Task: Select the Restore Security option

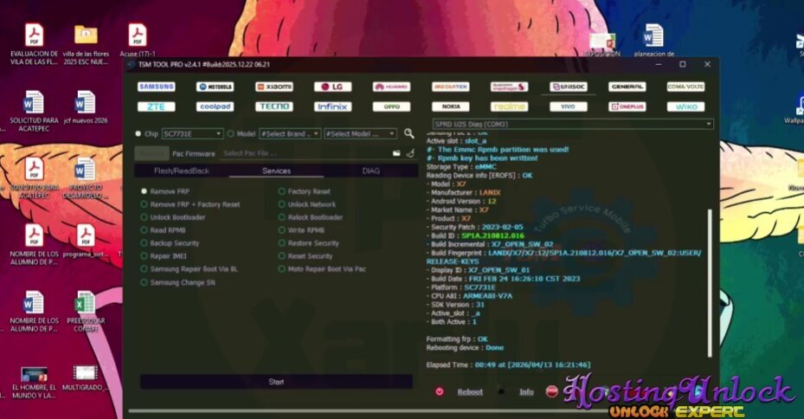Action: click(x=309, y=243)
